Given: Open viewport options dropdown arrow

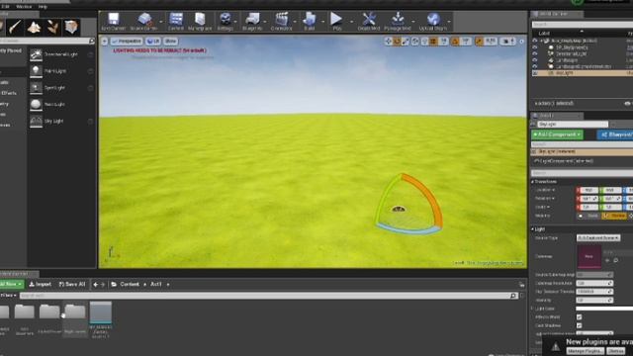Looking at the screenshot, I should click(105, 42).
